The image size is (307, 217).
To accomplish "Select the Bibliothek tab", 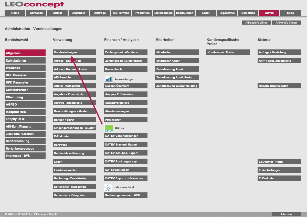I will [248, 13].
